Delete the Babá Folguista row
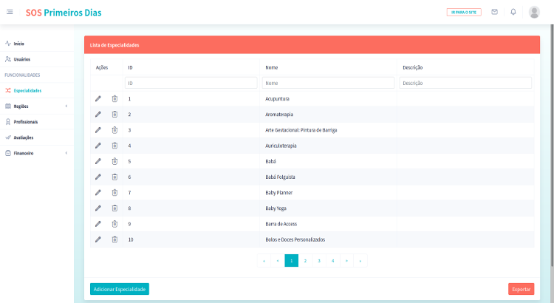The image size is (554, 303). [x=114, y=177]
